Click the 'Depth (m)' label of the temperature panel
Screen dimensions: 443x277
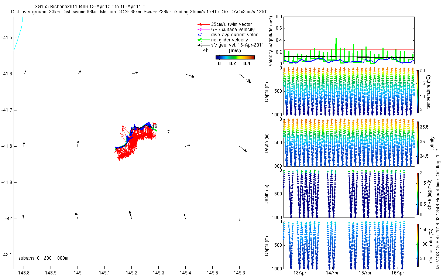(x=267, y=91)
